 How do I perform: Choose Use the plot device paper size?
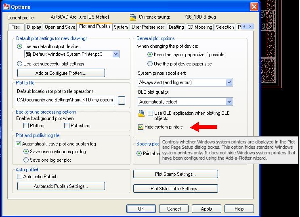150,63
